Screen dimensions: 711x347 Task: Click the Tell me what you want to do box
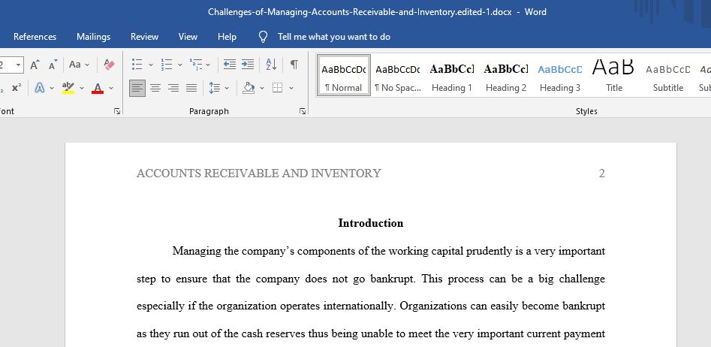click(x=334, y=37)
